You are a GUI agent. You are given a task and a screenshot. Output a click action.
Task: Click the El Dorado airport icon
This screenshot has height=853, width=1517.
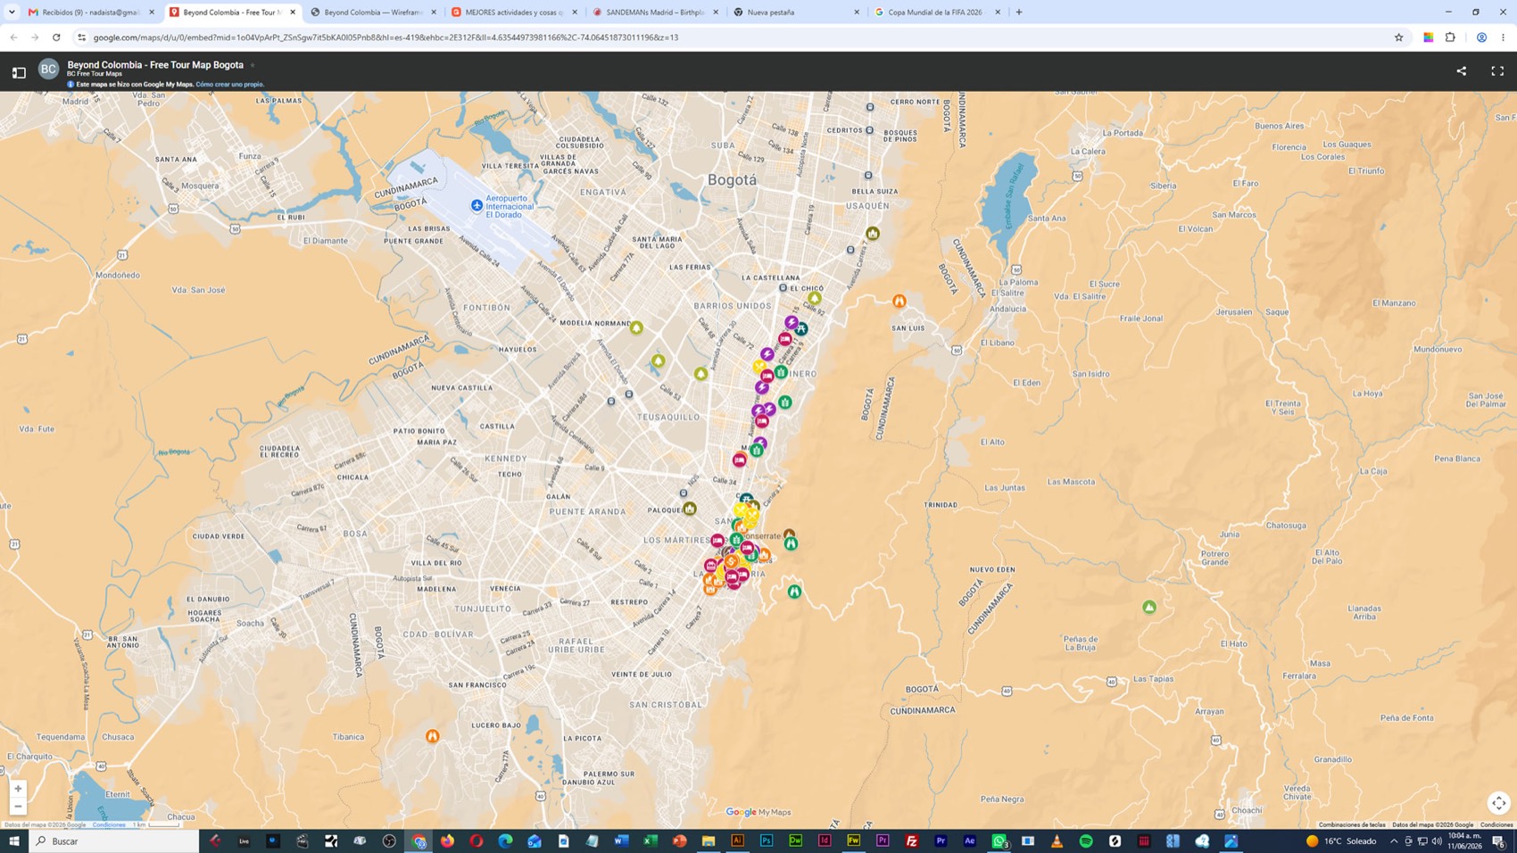pyautogui.click(x=477, y=205)
